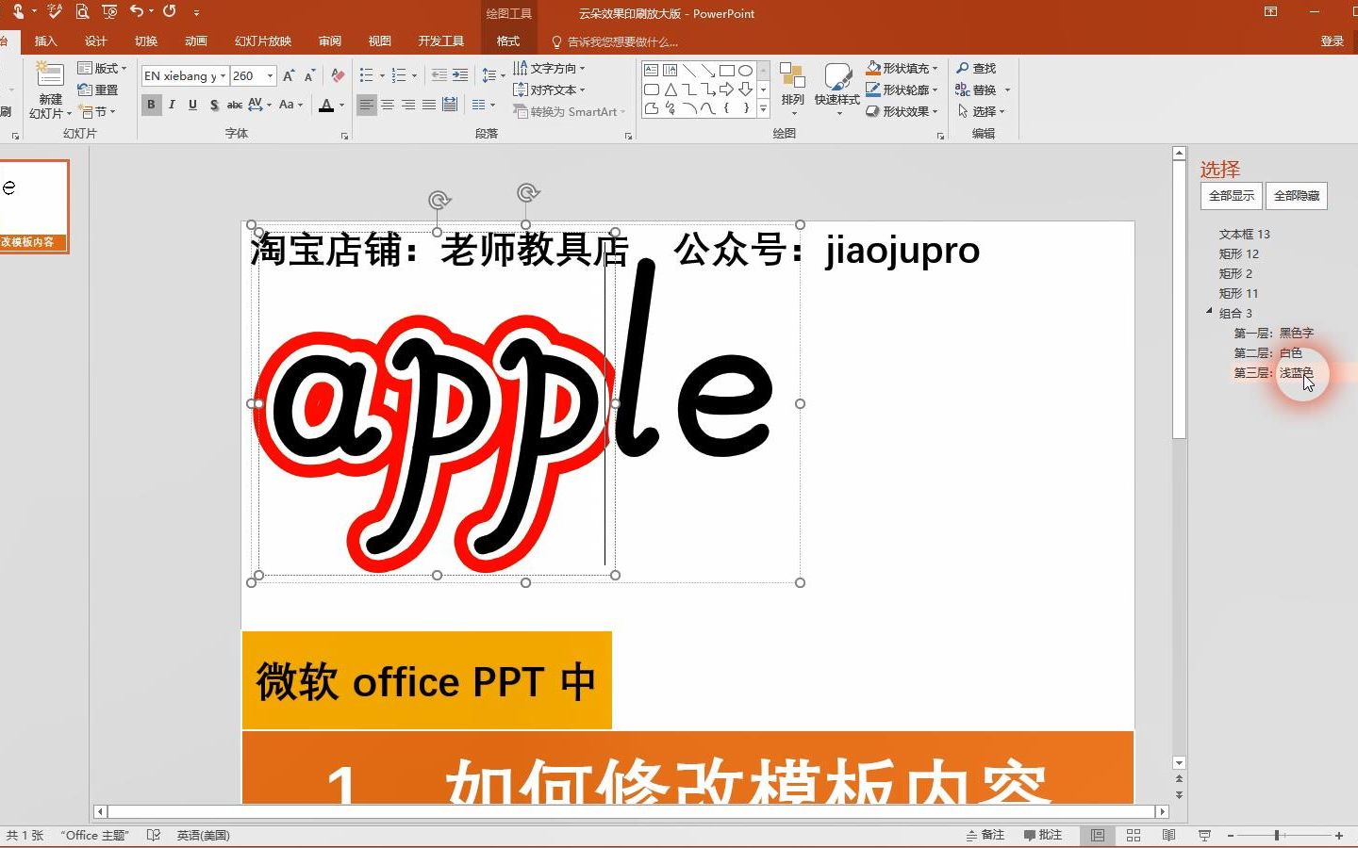Click the Increase Font Size icon
The width and height of the screenshot is (1358, 848).
tap(289, 75)
